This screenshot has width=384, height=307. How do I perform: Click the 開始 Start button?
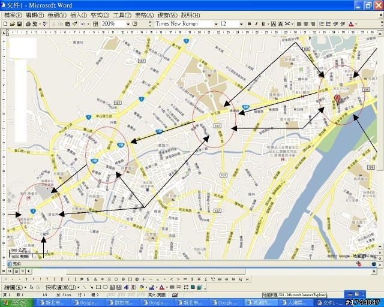(x=17, y=303)
